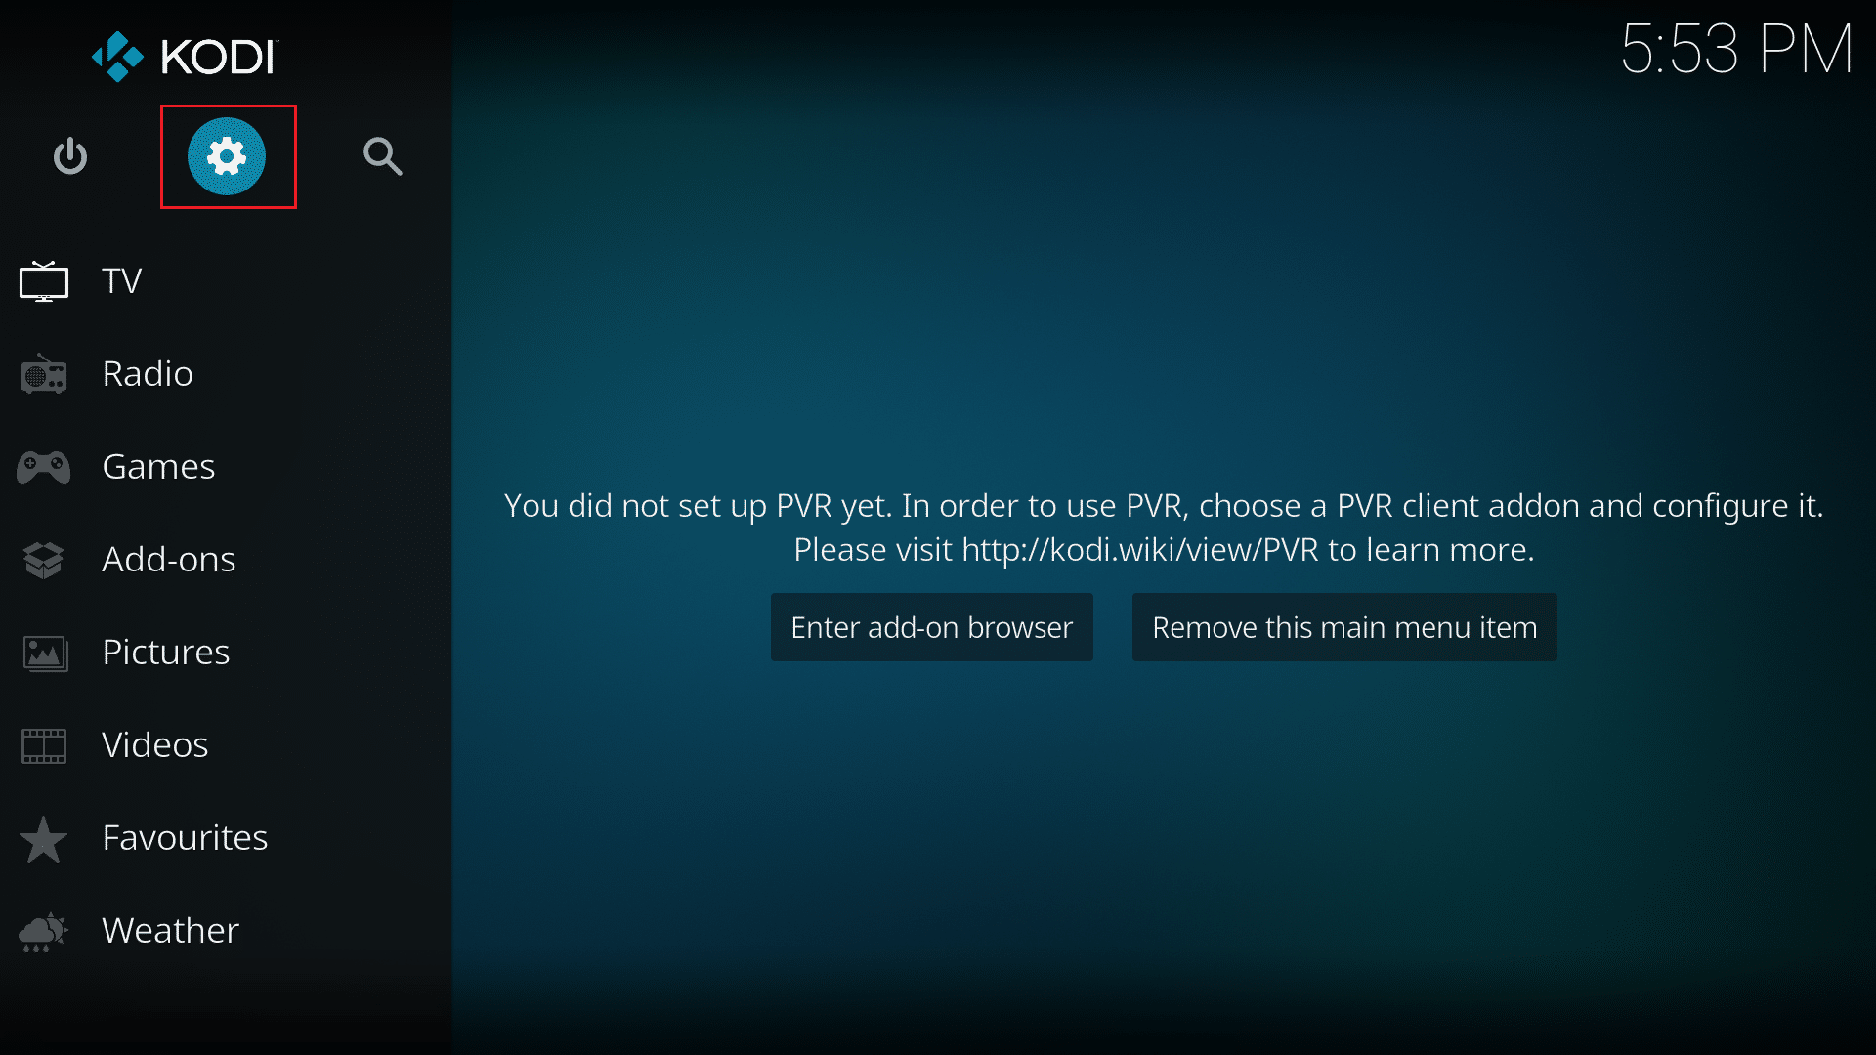Click the Add-ons box icon
This screenshot has height=1055, width=1876.
pyautogui.click(x=45, y=558)
